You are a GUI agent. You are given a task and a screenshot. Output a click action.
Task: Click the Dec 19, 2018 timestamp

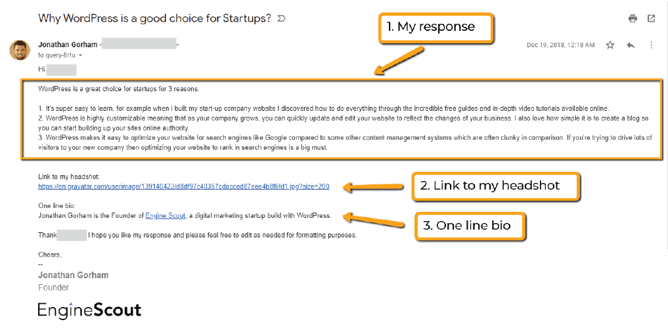(x=560, y=45)
